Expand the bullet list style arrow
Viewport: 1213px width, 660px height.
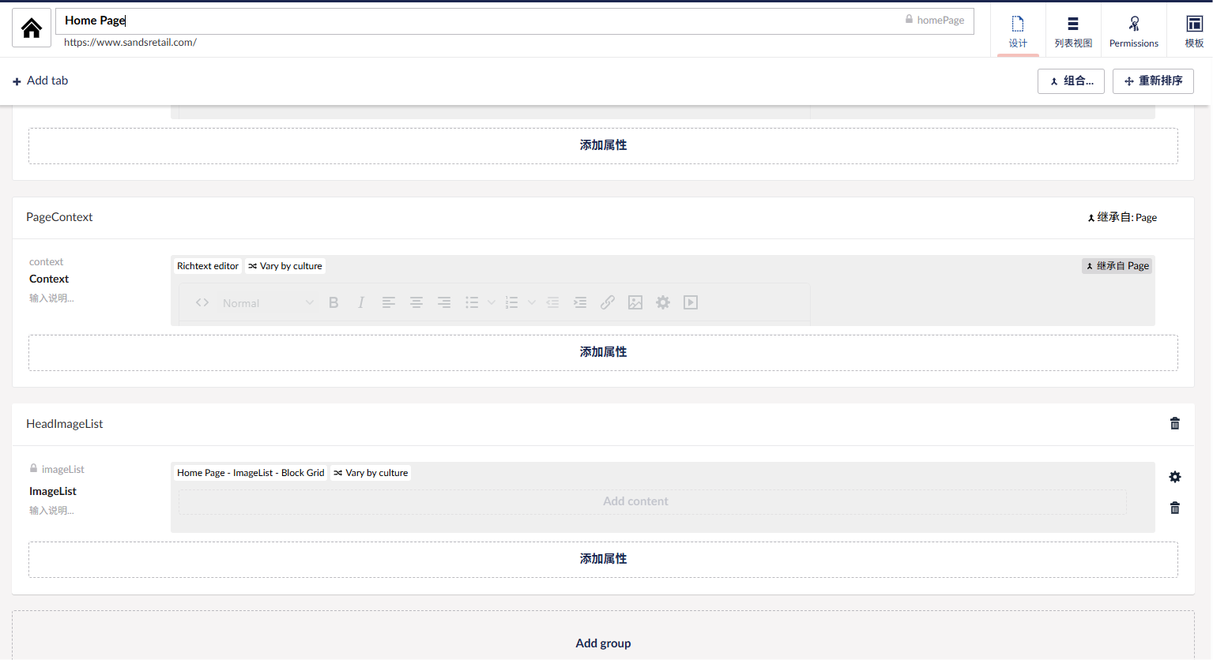pos(492,302)
